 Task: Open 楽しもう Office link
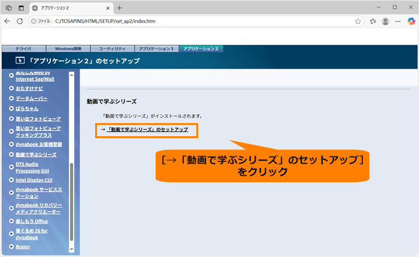tap(32, 221)
